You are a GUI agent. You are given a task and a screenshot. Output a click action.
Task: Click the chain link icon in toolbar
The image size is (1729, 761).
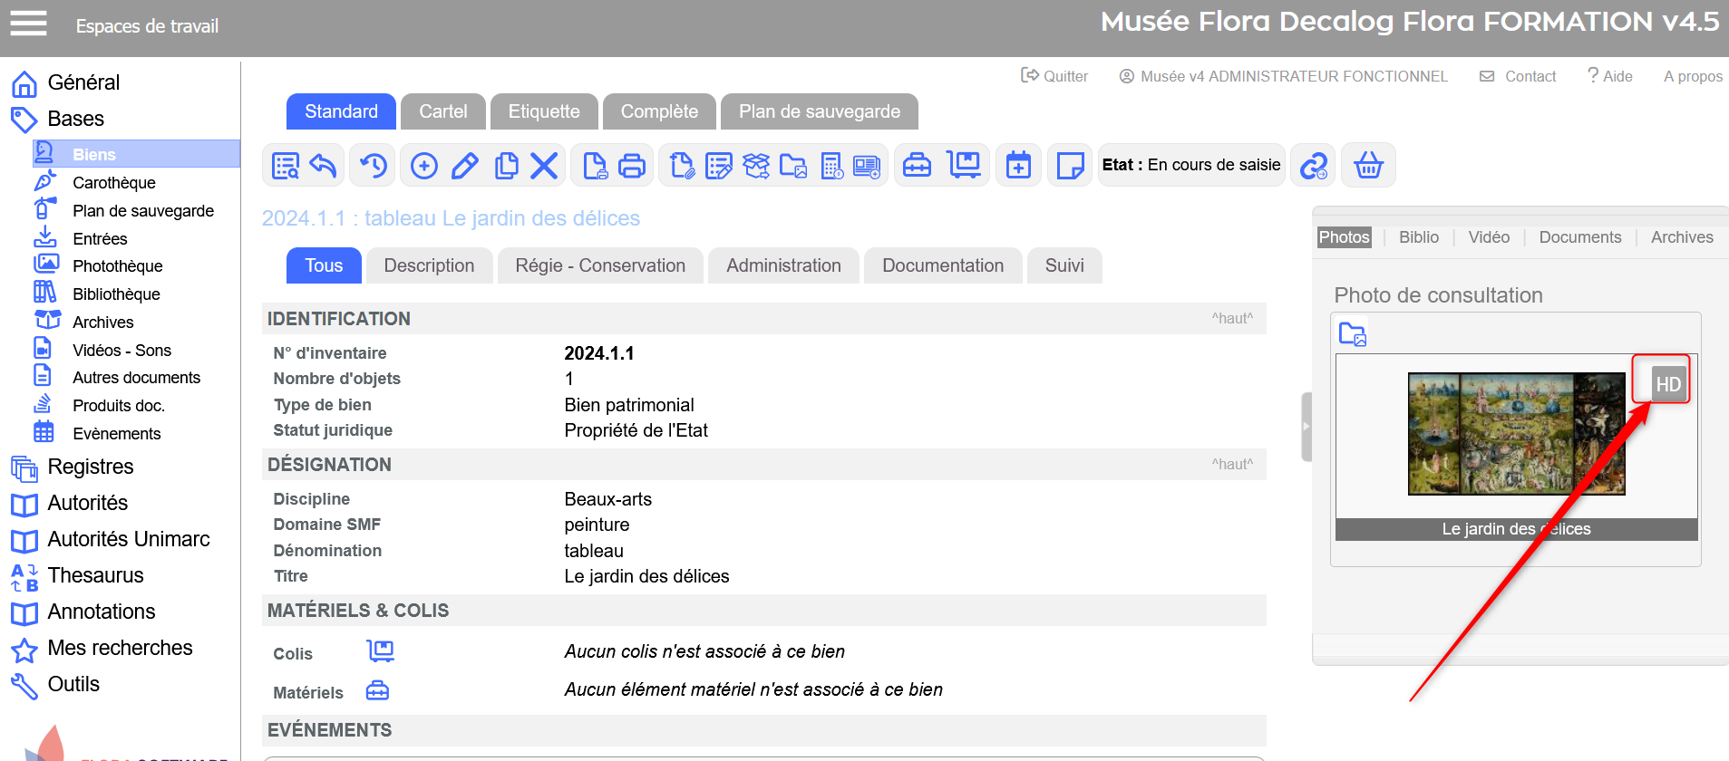pyautogui.click(x=1314, y=165)
